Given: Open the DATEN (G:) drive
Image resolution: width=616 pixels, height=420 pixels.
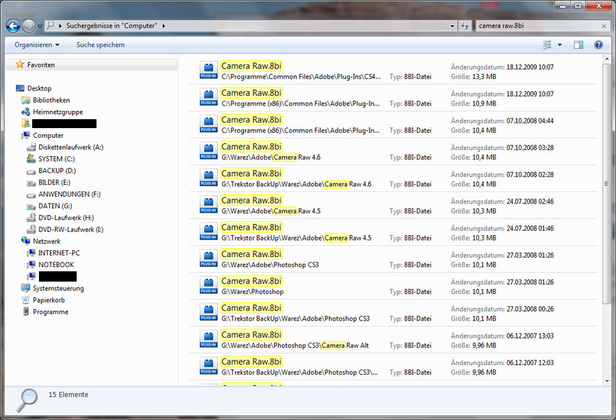Looking at the screenshot, I should pyautogui.click(x=55, y=206).
